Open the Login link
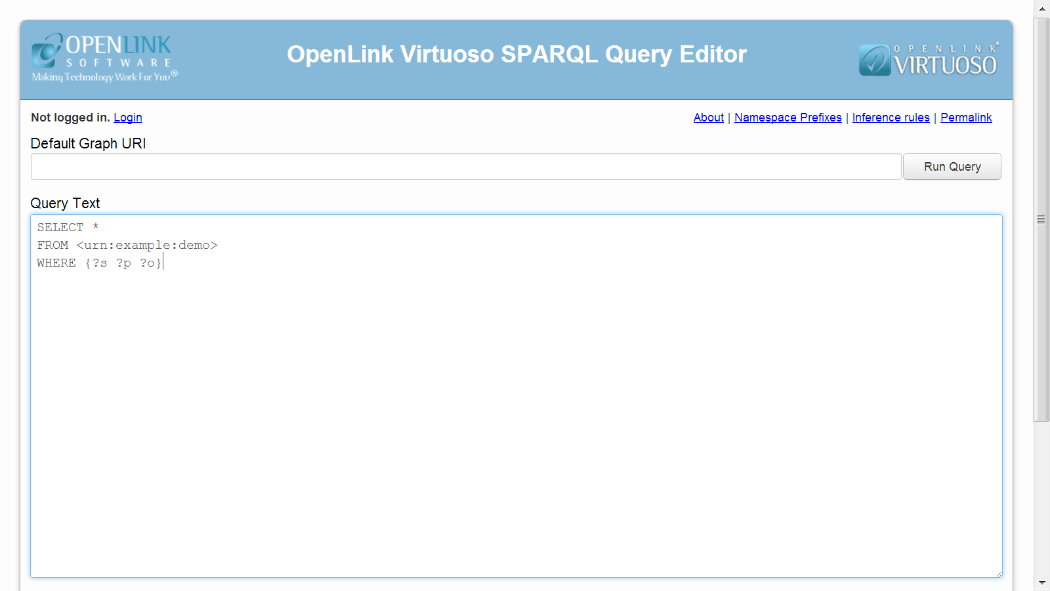1050x591 pixels. tap(128, 118)
